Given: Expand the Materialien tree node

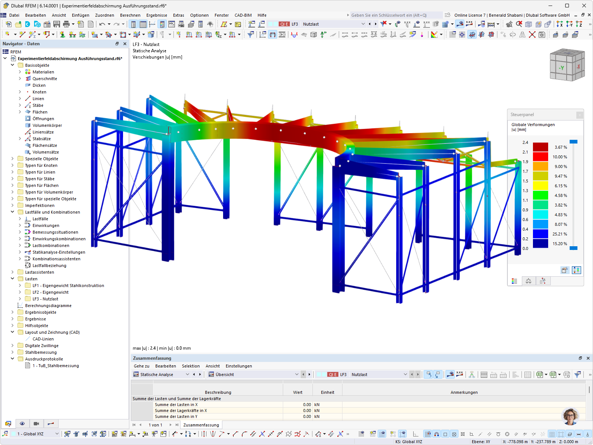Looking at the screenshot, I should click(20, 72).
